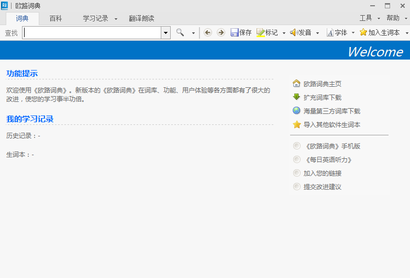Click 导入其他软件生词本 link
This screenshot has height=278, width=410.
point(331,124)
